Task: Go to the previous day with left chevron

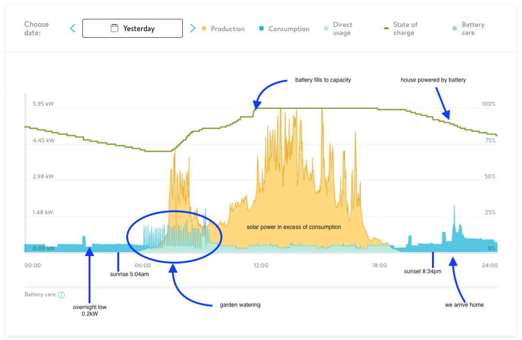Action: pyautogui.click(x=73, y=29)
